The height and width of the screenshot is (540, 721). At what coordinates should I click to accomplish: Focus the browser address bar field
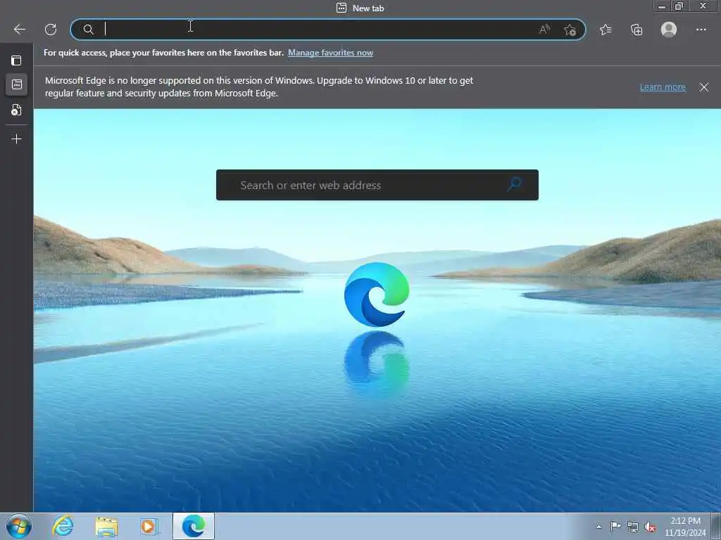[x=328, y=30]
